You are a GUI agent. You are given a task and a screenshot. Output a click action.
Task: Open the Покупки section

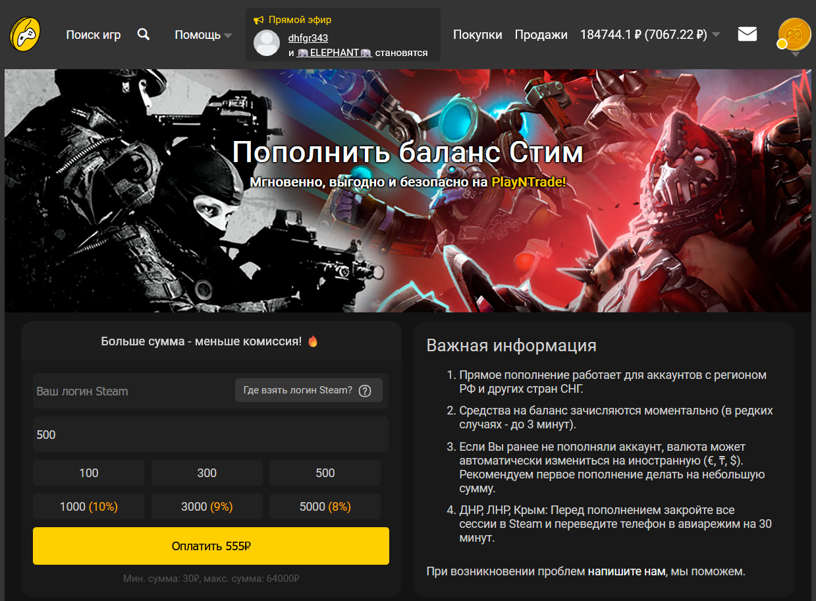tap(477, 35)
